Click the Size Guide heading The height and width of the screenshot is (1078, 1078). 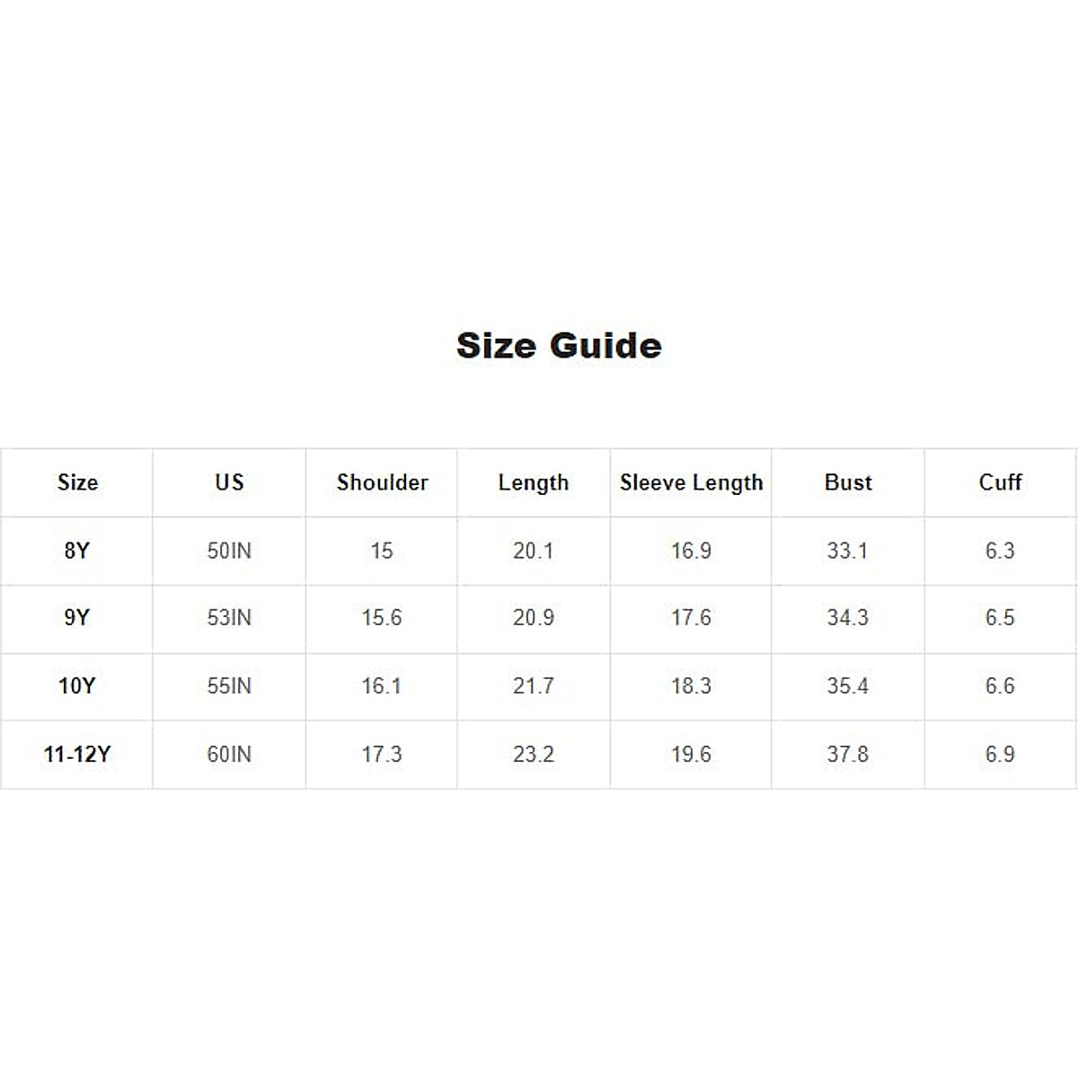(x=559, y=346)
